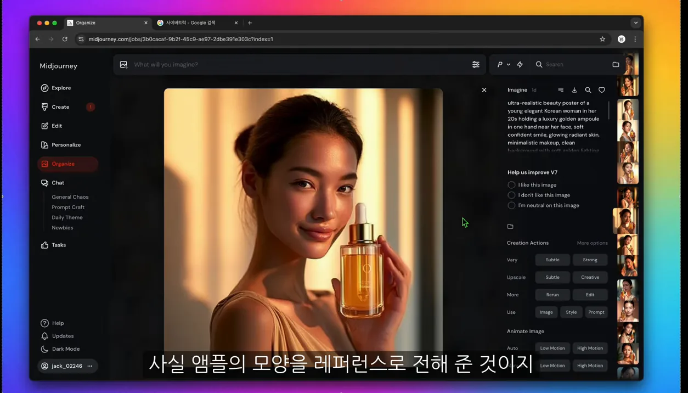688x393 pixels.
Task: Click the Search field
Action: (x=571, y=65)
